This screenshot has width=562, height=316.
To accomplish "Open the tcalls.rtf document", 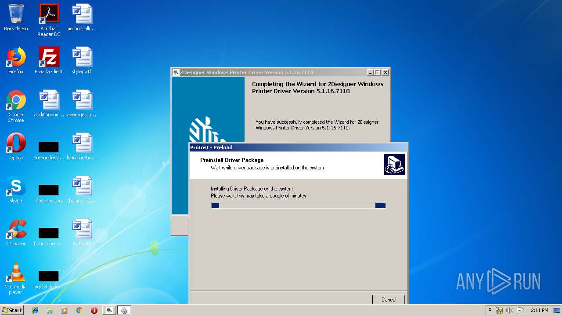I will pyautogui.click(x=82, y=233).
